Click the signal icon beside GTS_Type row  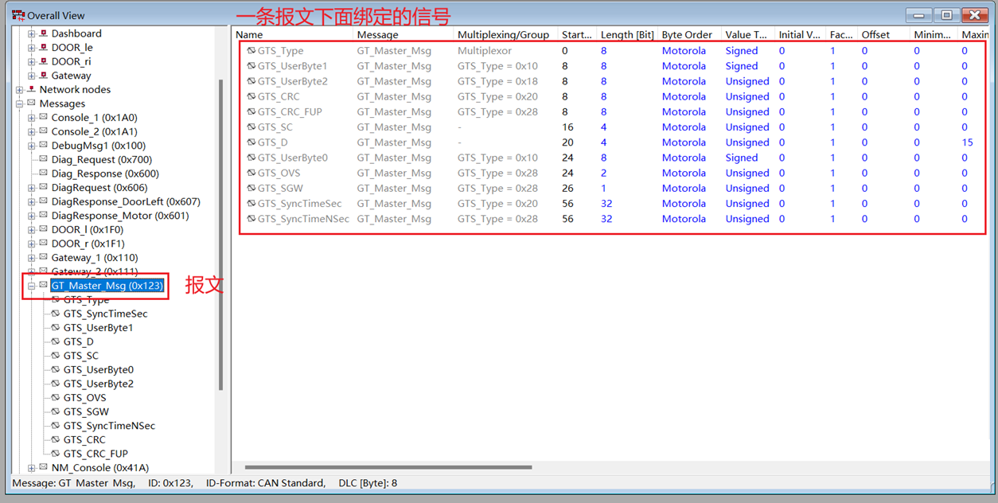point(251,51)
